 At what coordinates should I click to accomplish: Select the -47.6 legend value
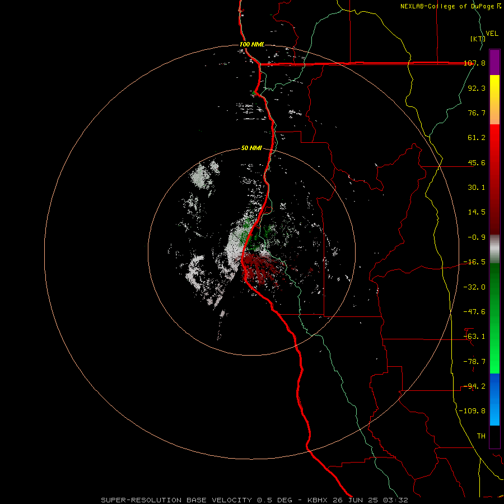click(475, 312)
